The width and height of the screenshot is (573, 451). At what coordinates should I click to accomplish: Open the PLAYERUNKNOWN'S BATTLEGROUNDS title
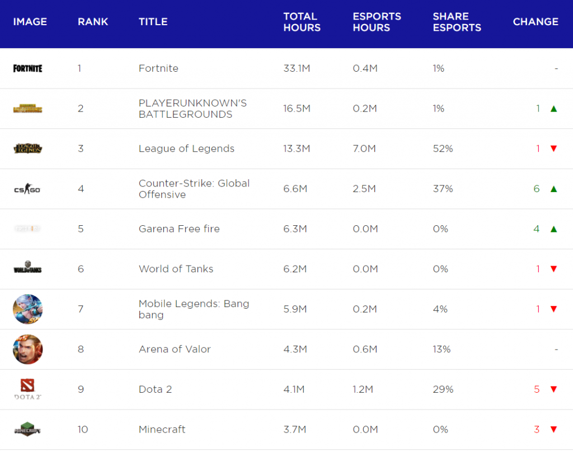tap(192, 109)
